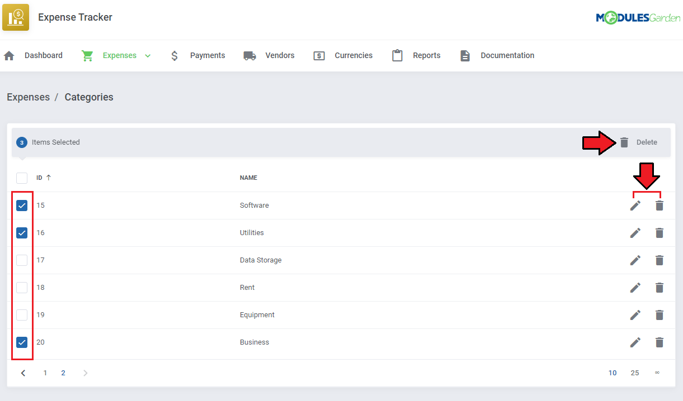Image resolution: width=683 pixels, height=401 pixels.
Task: Open the Documentation menu item
Action: click(x=507, y=55)
